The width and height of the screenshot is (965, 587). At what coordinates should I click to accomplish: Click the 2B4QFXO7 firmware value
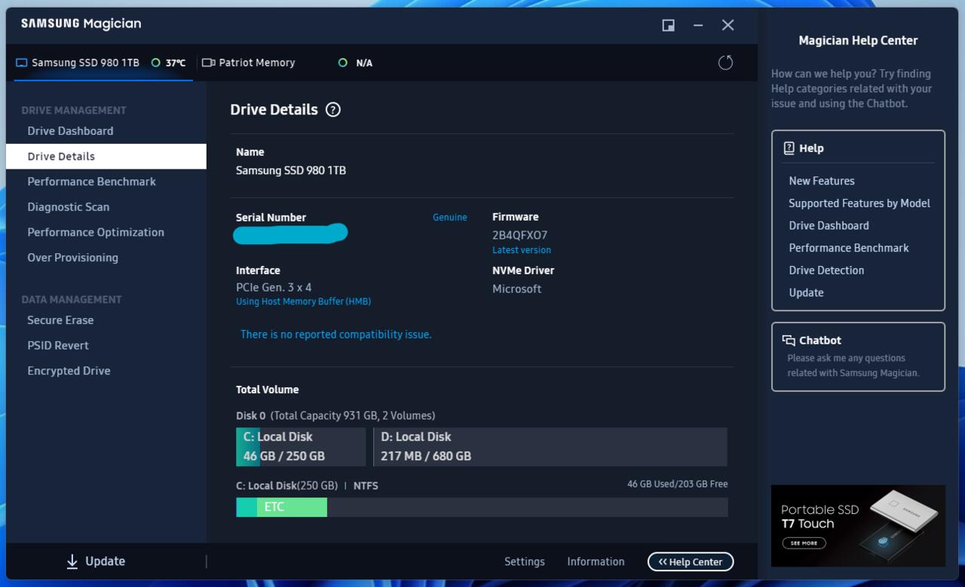click(519, 235)
